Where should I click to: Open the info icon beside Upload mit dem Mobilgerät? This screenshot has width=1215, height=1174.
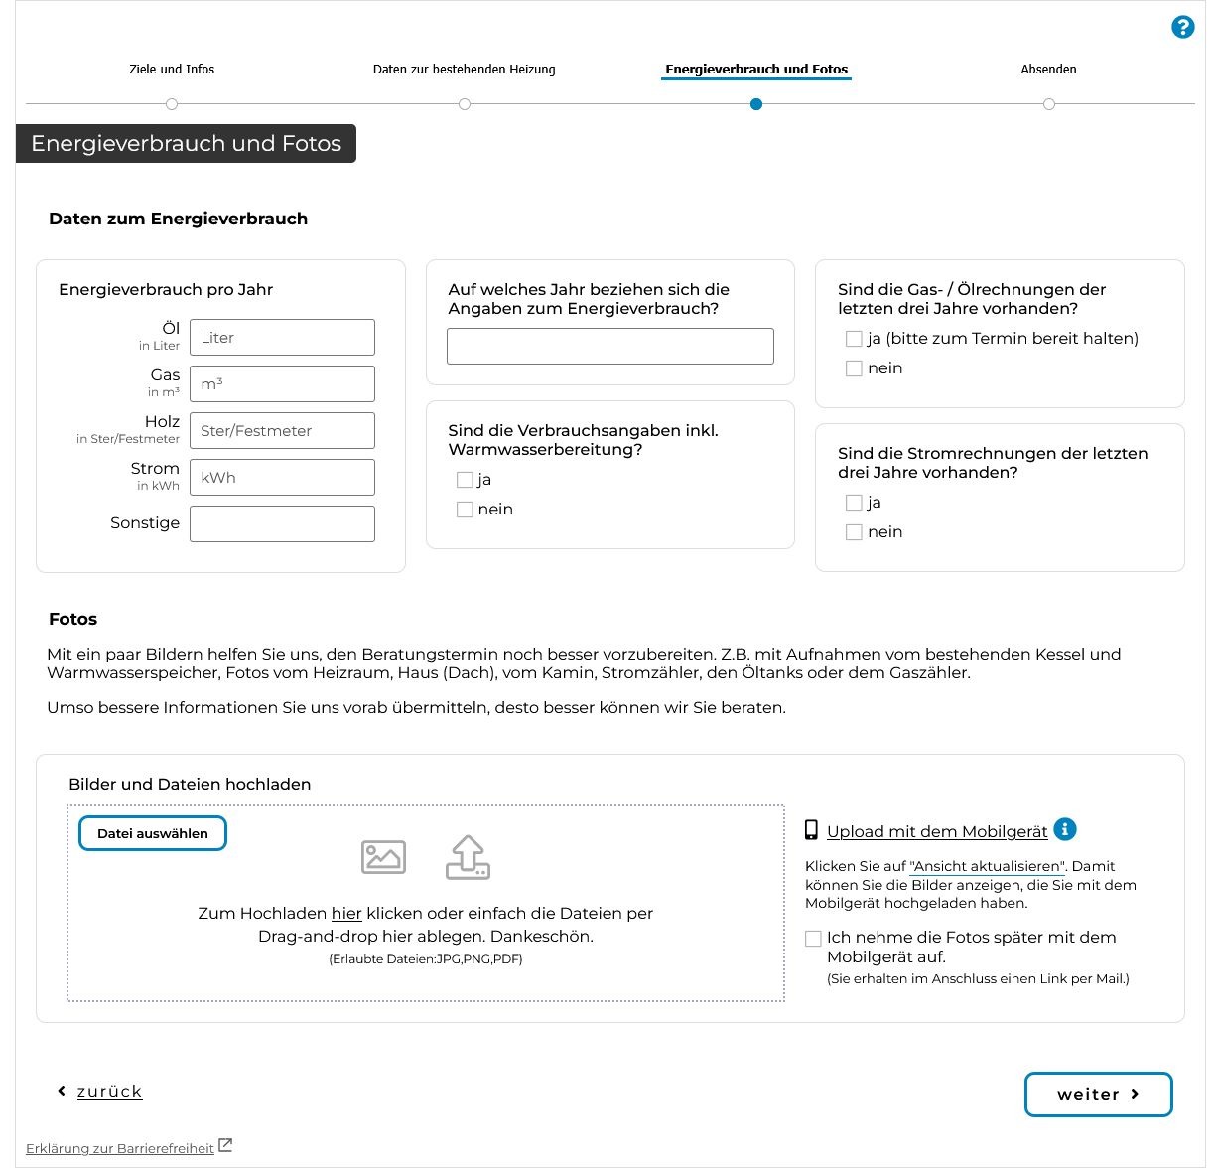pos(1064,829)
